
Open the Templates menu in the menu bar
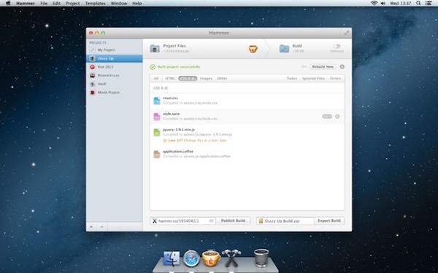coord(95,4)
